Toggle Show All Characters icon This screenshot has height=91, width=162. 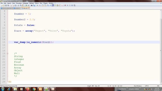click(x=50, y=5)
